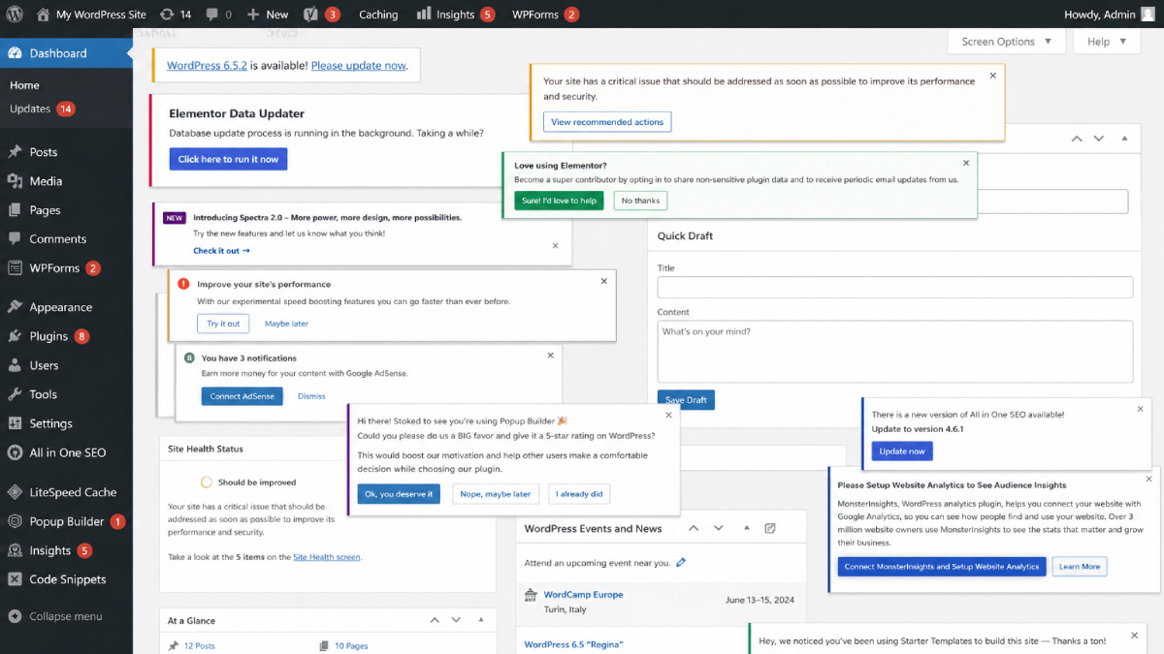Image resolution: width=1164 pixels, height=654 pixels.
Task: Click the Posts pin icon in sidebar
Action: [15, 152]
